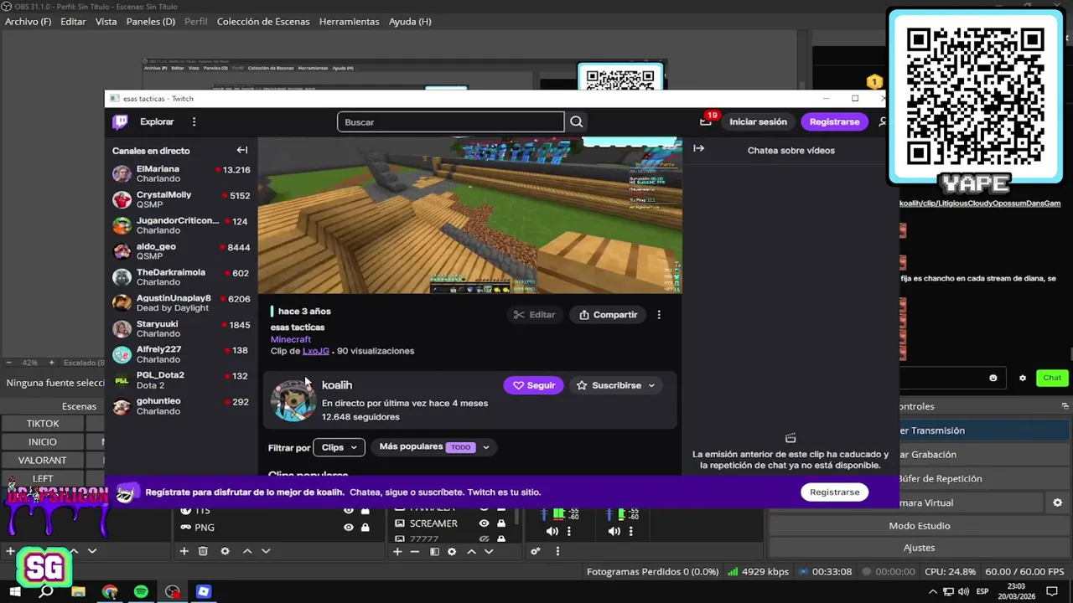Open second mixer channel options kebab

632,531
